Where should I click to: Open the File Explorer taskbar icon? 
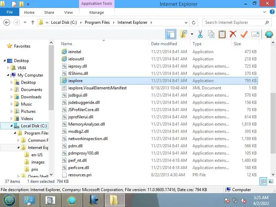[x=115, y=200]
